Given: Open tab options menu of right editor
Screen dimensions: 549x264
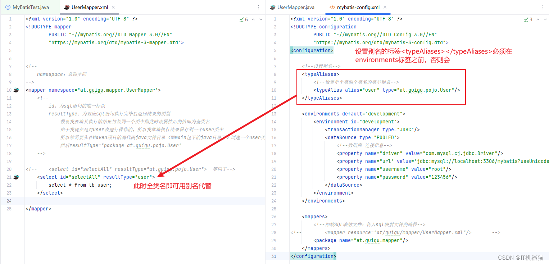Looking at the screenshot, I should (543, 7).
